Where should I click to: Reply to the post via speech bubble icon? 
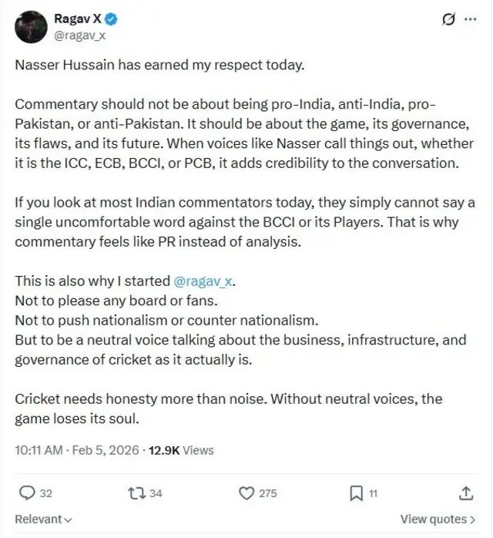[26, 493]
